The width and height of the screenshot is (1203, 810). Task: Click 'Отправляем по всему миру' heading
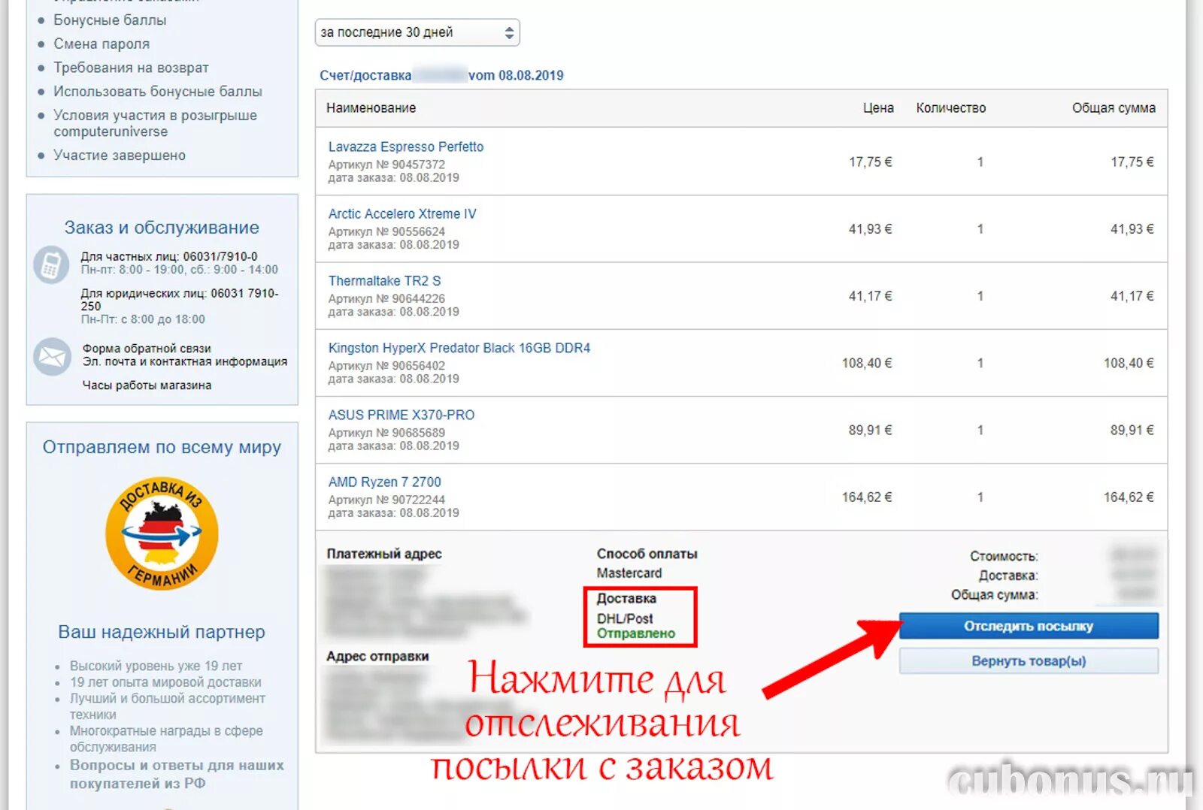(162, 448)
